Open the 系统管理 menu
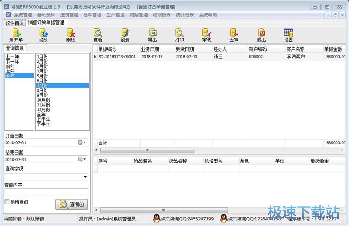 (x=23, y=15)
